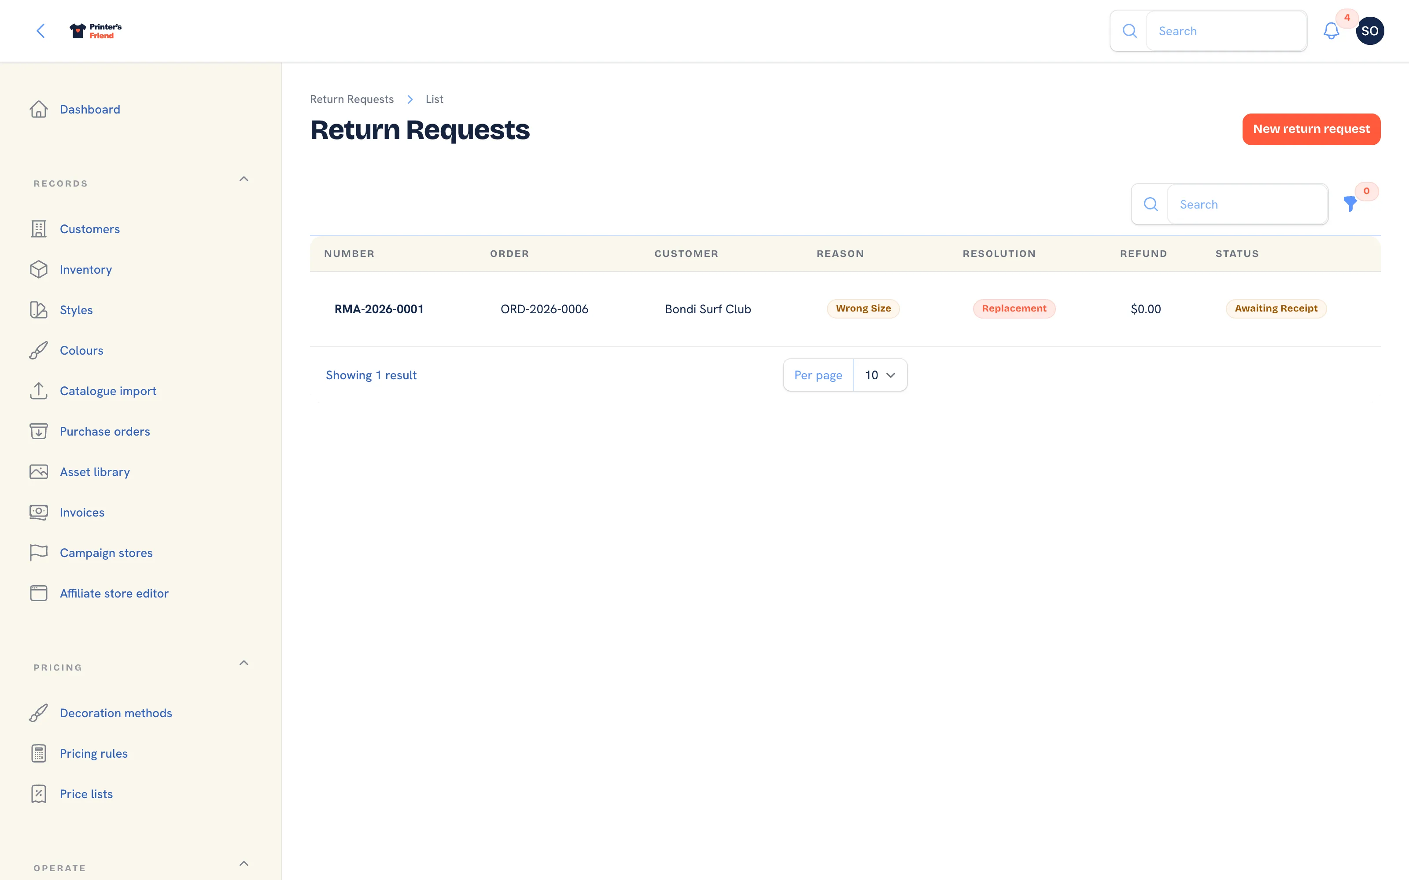
Task: Click the Wrong Size reason badge
Action: point(863,308)
